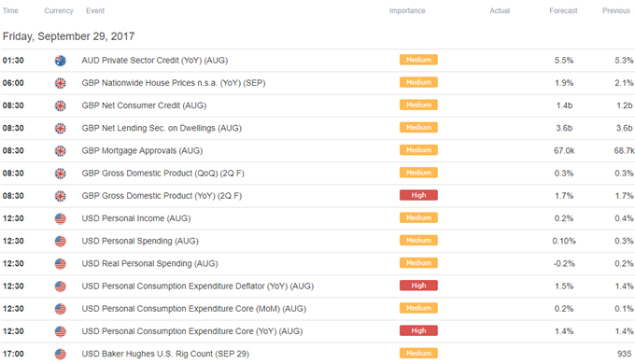635x363 pixels.
Task: Click the 01:30 time cell
Action: click(13, 61)
